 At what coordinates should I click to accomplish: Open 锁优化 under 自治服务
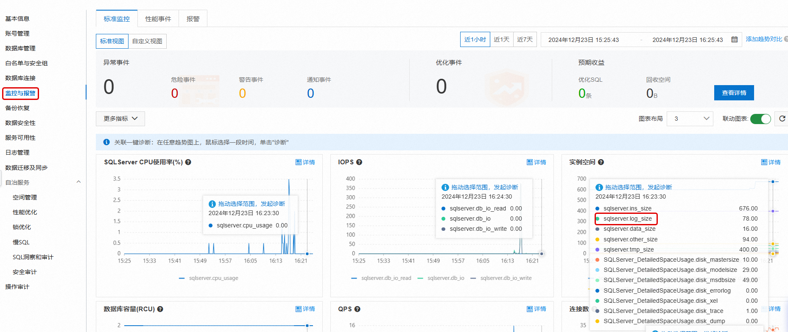pos(22,227)
